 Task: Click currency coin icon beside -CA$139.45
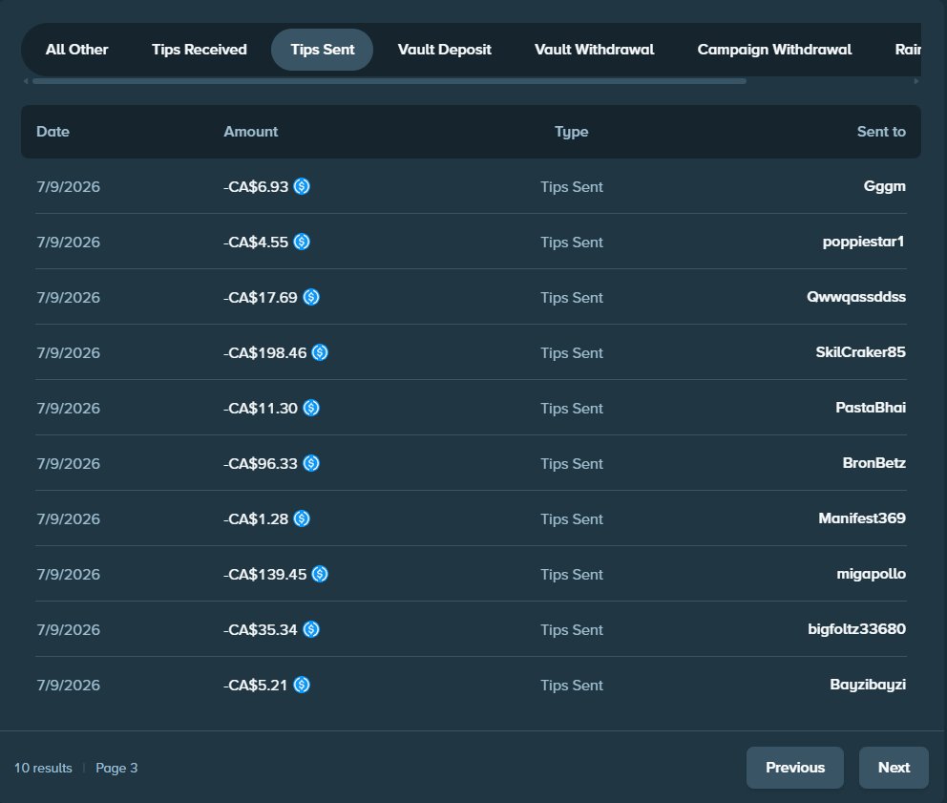pos(320,574)
